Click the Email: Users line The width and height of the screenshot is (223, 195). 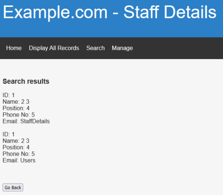pos(19,160)
